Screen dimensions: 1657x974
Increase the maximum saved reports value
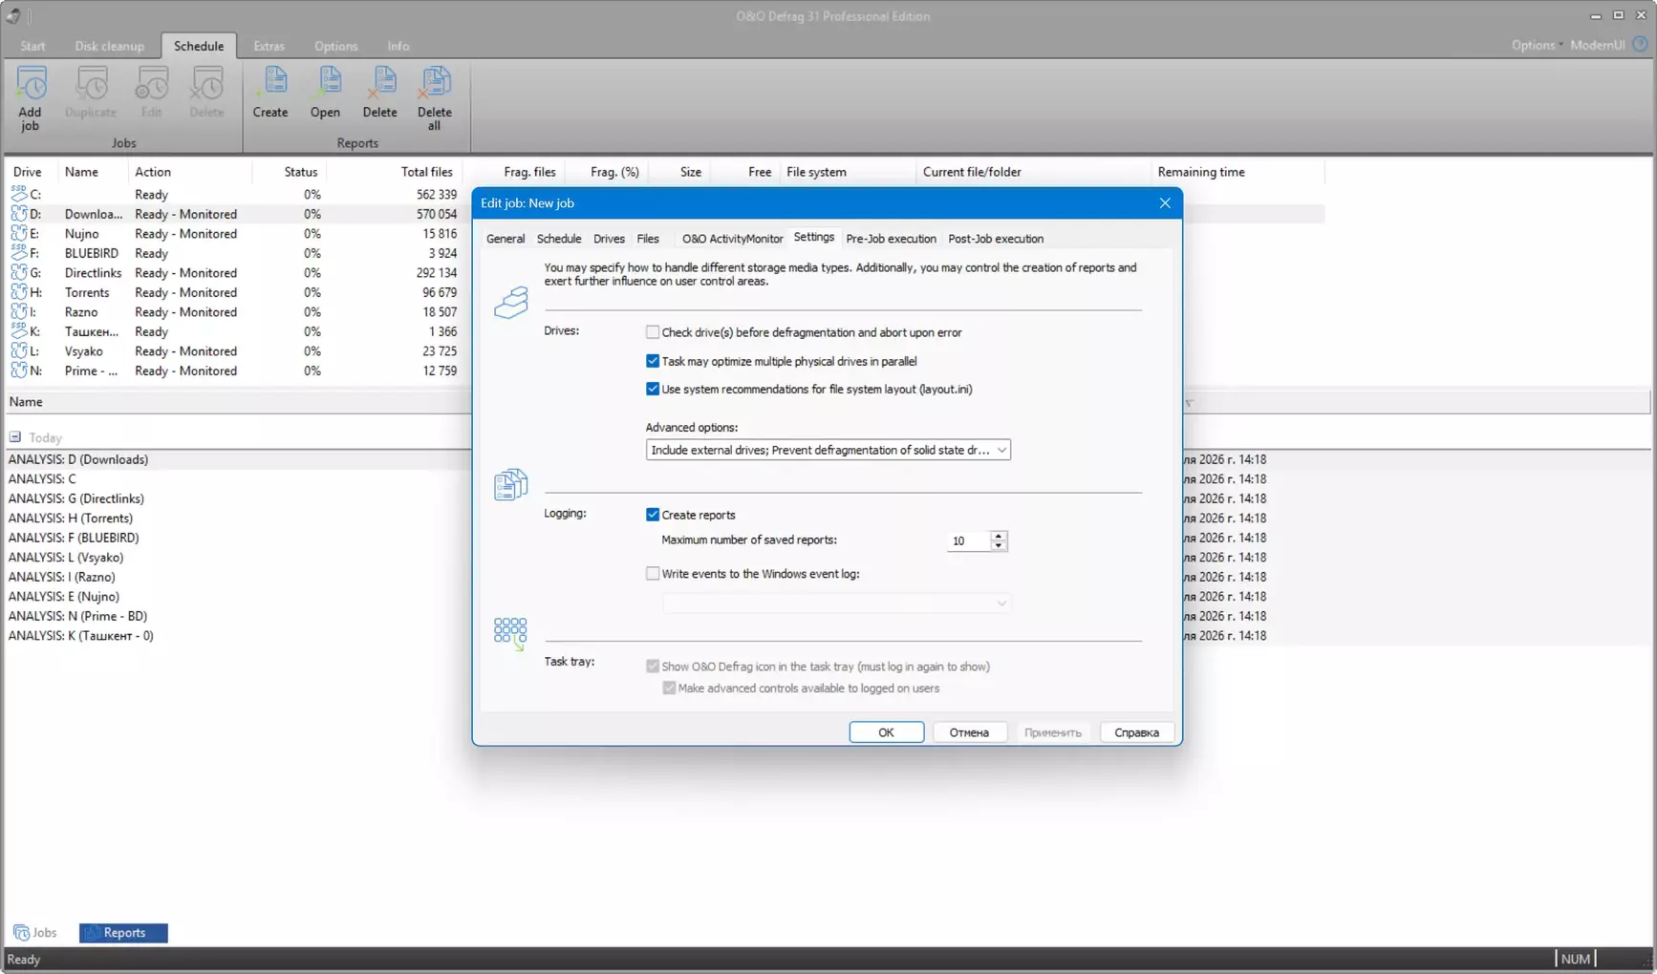tap(999, 536)
